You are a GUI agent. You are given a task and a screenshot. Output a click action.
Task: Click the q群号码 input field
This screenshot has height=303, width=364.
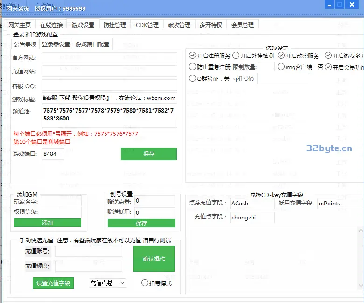[x=283, y=78]
